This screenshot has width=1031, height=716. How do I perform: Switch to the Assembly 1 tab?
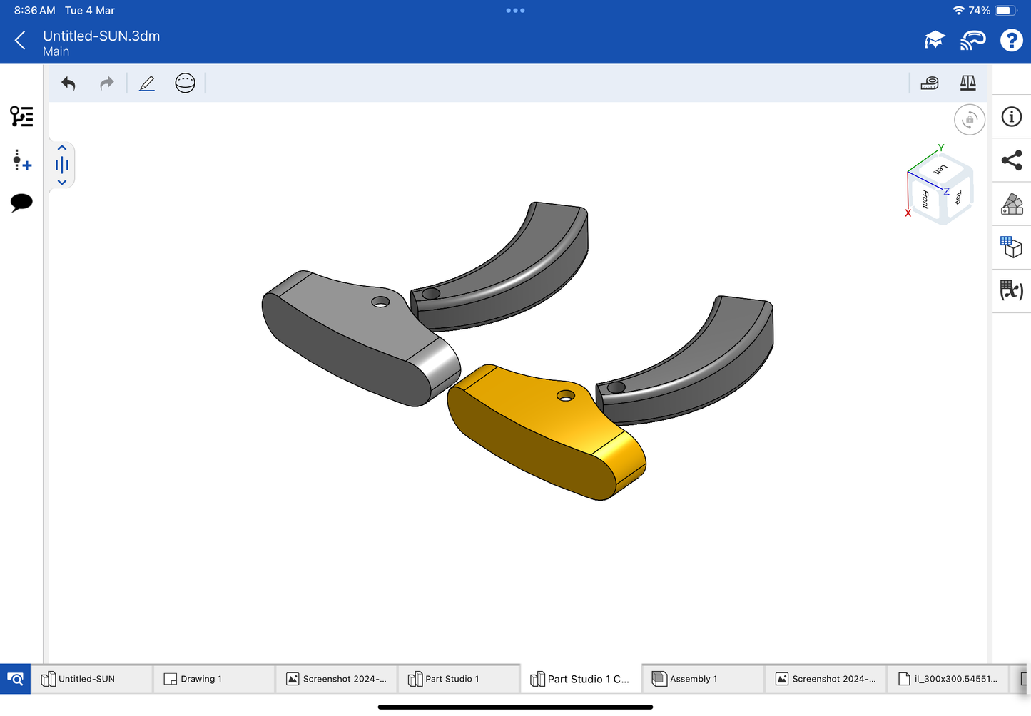click(692, 679)
